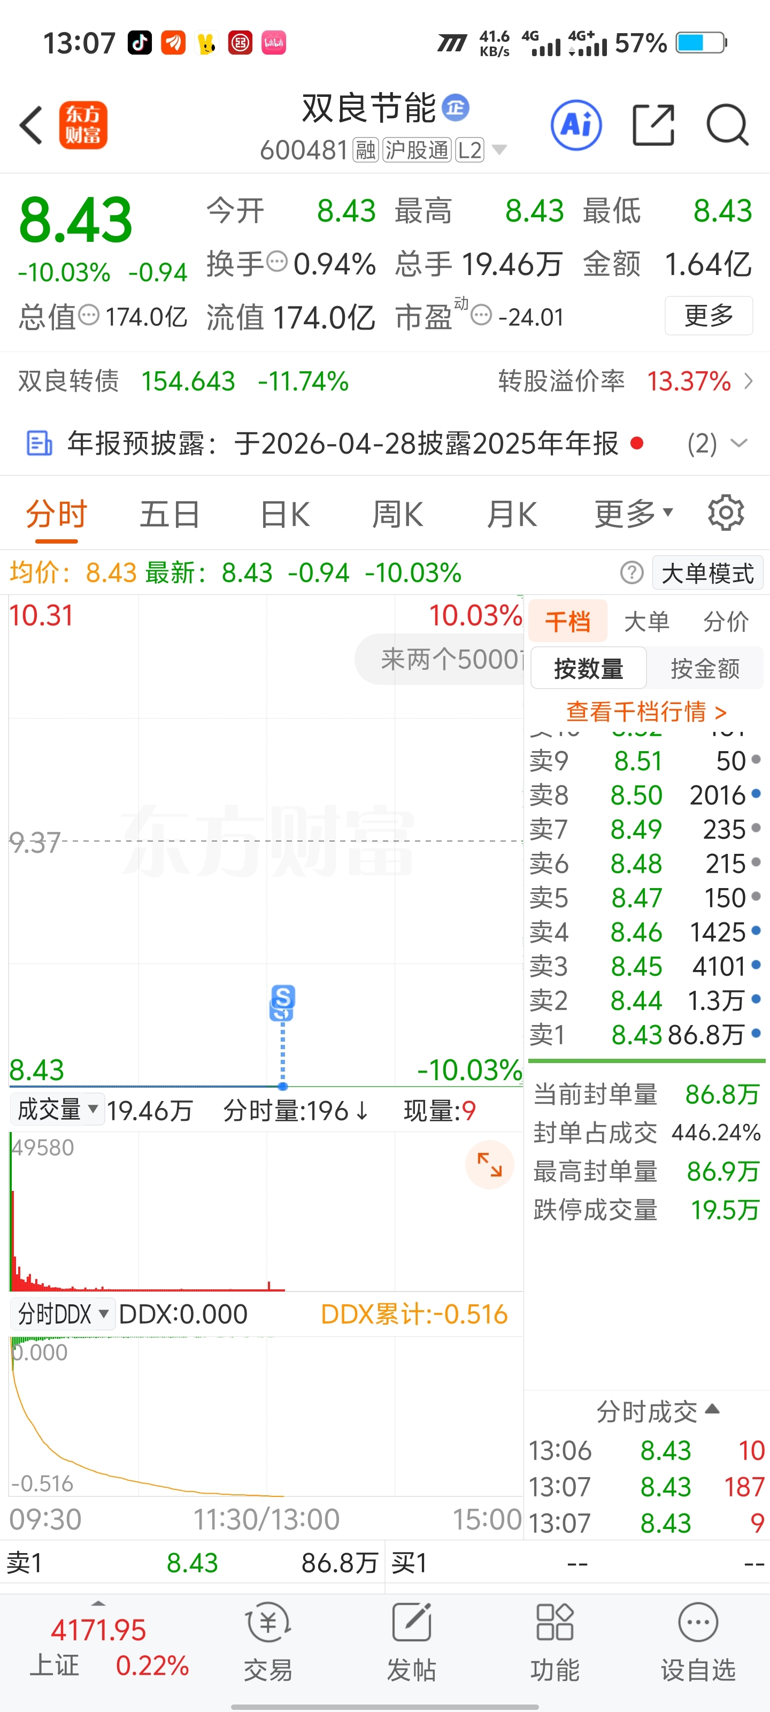Open 分时DDX indicator dropdown
This screenshot has width=770, height=1712.
63,1314
